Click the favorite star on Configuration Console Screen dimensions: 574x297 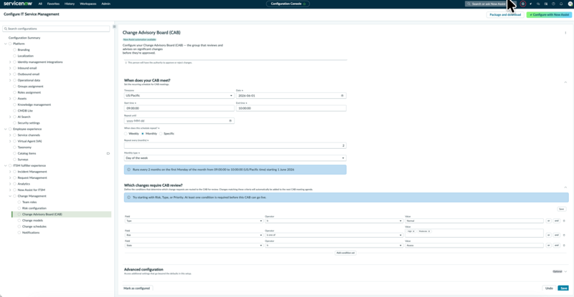pos(304,4)
